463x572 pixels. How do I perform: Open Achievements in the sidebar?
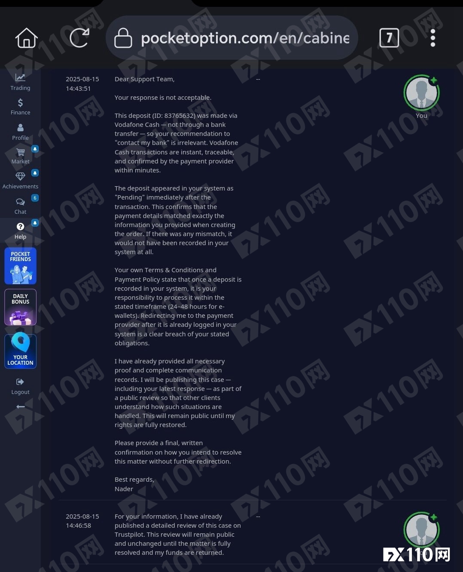tap(20, 181)
